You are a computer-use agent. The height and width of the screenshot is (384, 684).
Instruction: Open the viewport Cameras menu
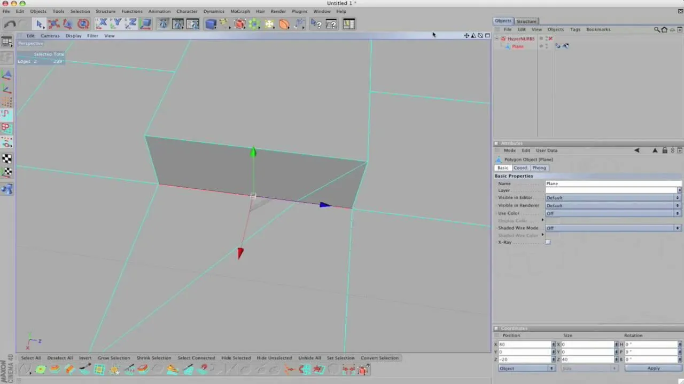click(50, 36)
